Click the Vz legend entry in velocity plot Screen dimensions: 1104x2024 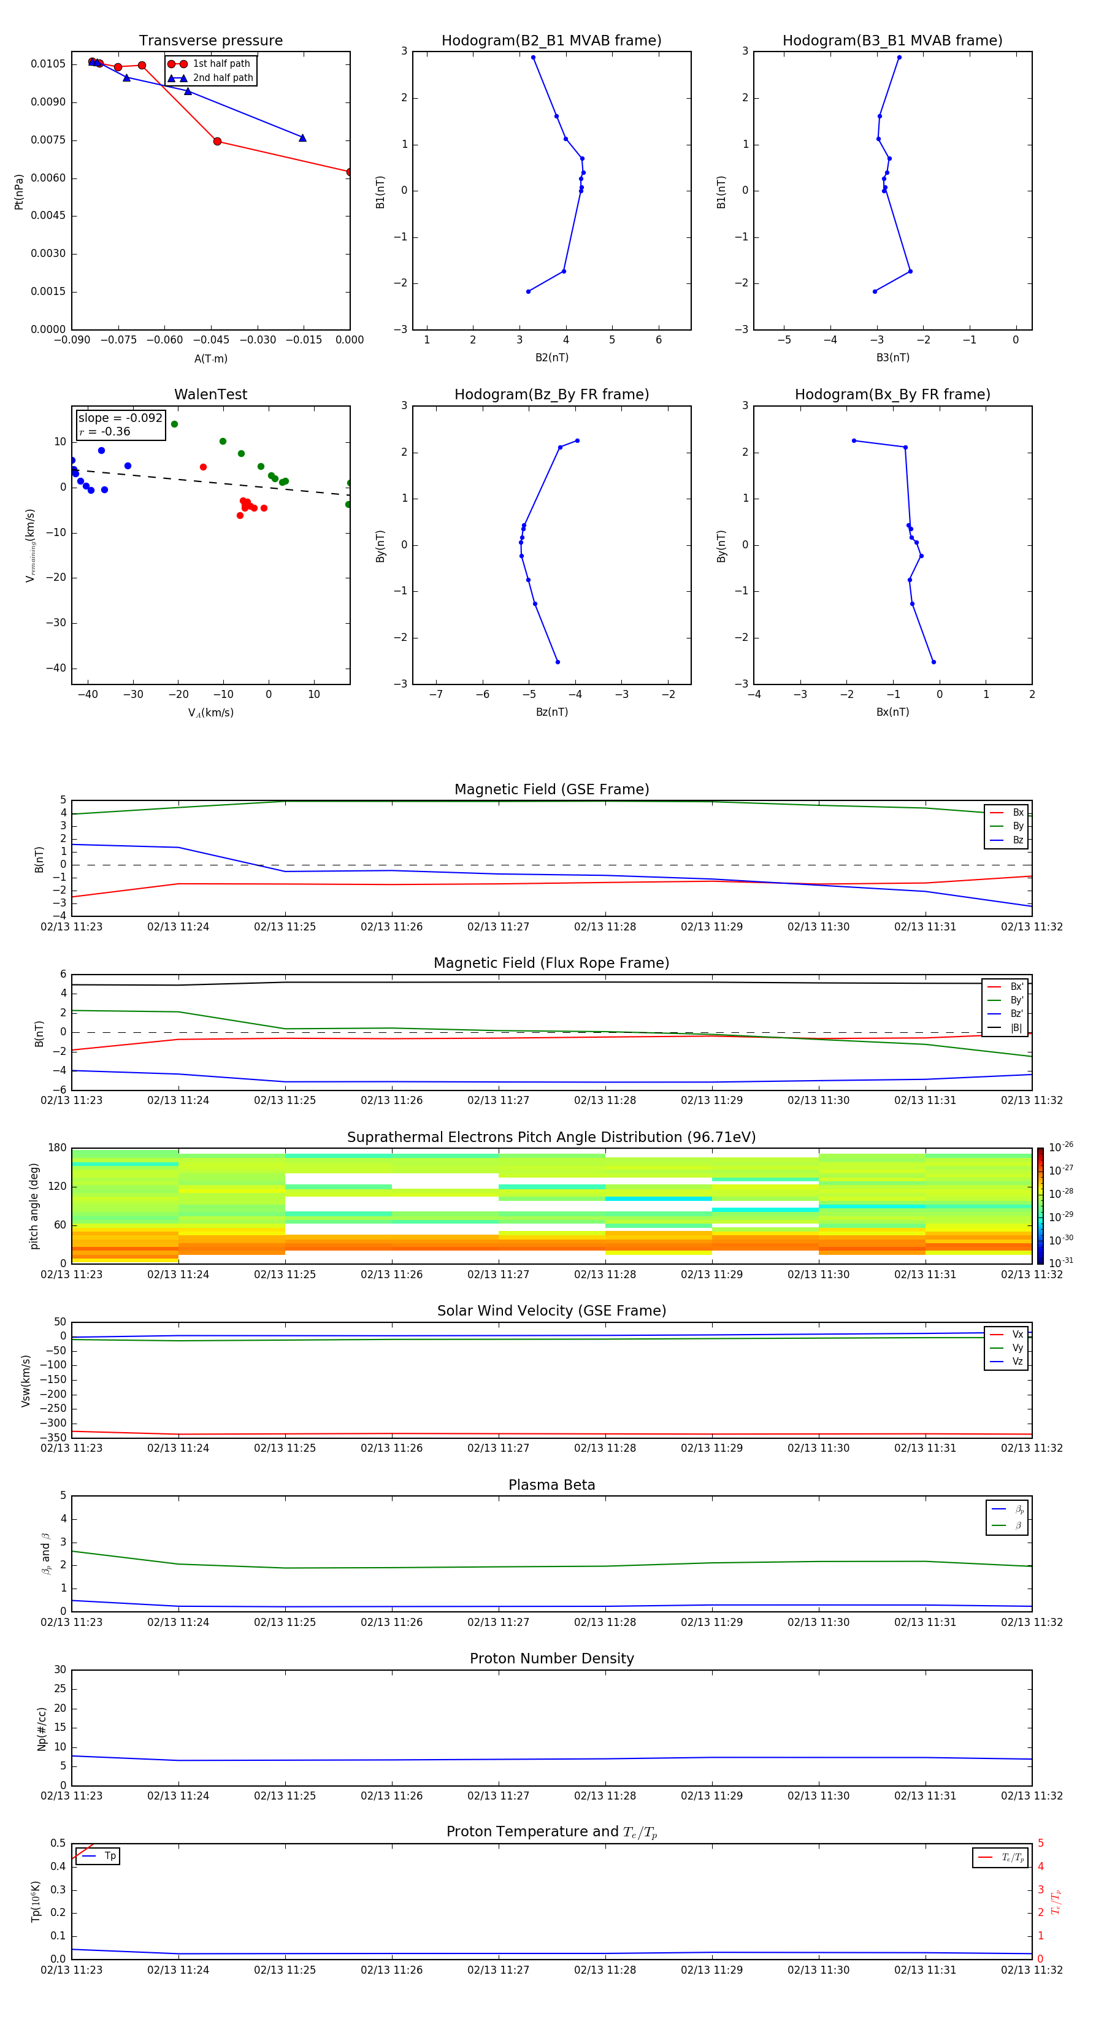pos(1006,1362)
